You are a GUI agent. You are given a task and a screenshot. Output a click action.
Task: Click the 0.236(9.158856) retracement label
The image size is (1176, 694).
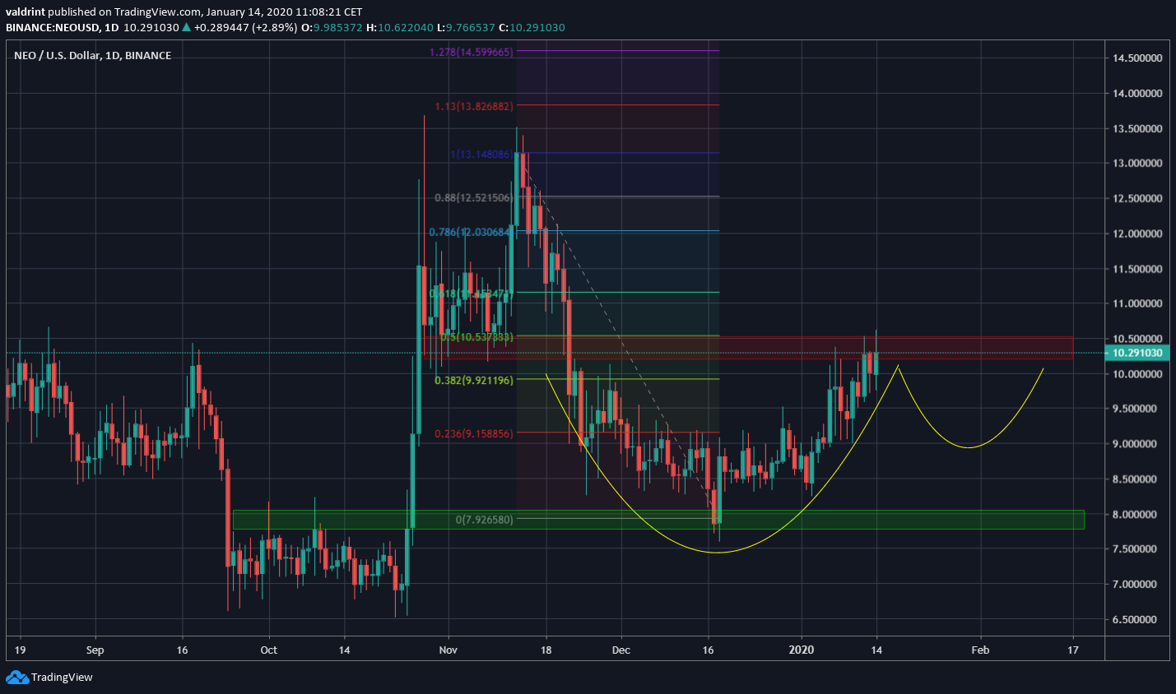[472, 434]
